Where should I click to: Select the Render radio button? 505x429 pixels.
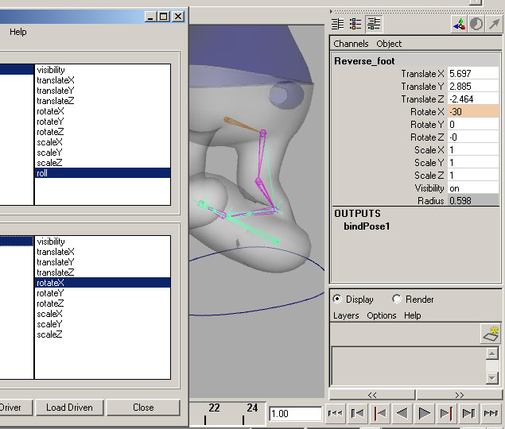pos(397,300)
